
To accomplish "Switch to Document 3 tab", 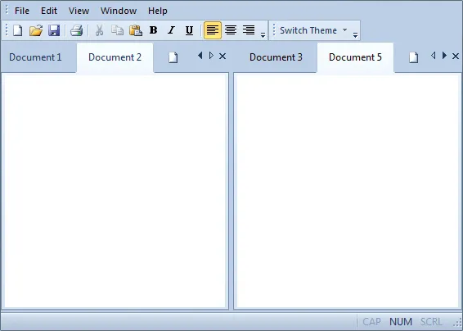I will point(276,57).
